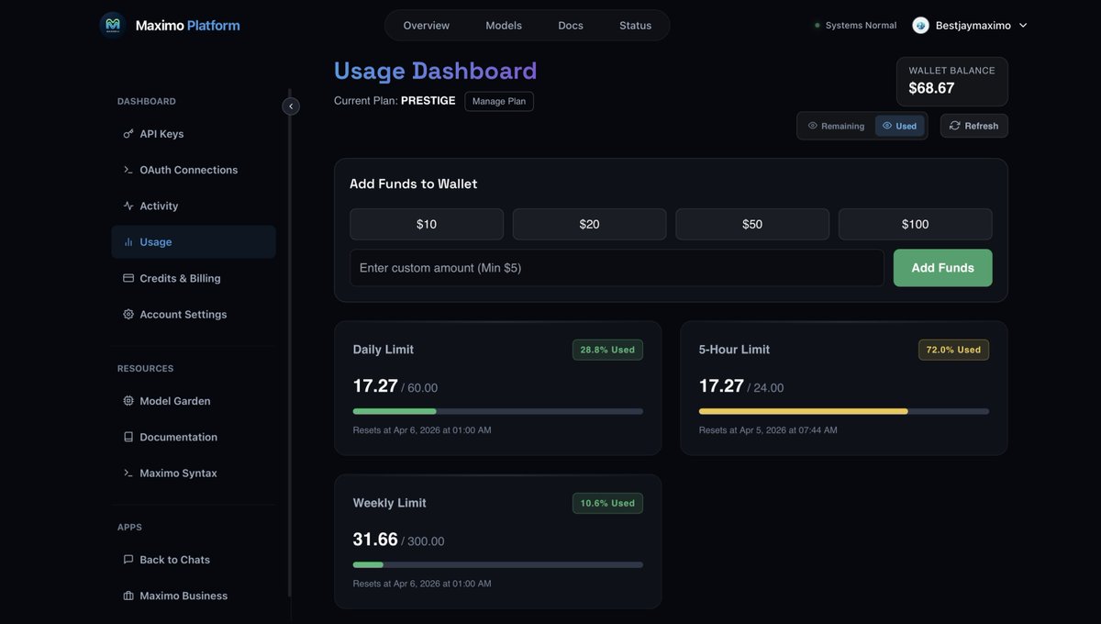
Task: Select the $10 fund amount
Action: pos(427,224)
